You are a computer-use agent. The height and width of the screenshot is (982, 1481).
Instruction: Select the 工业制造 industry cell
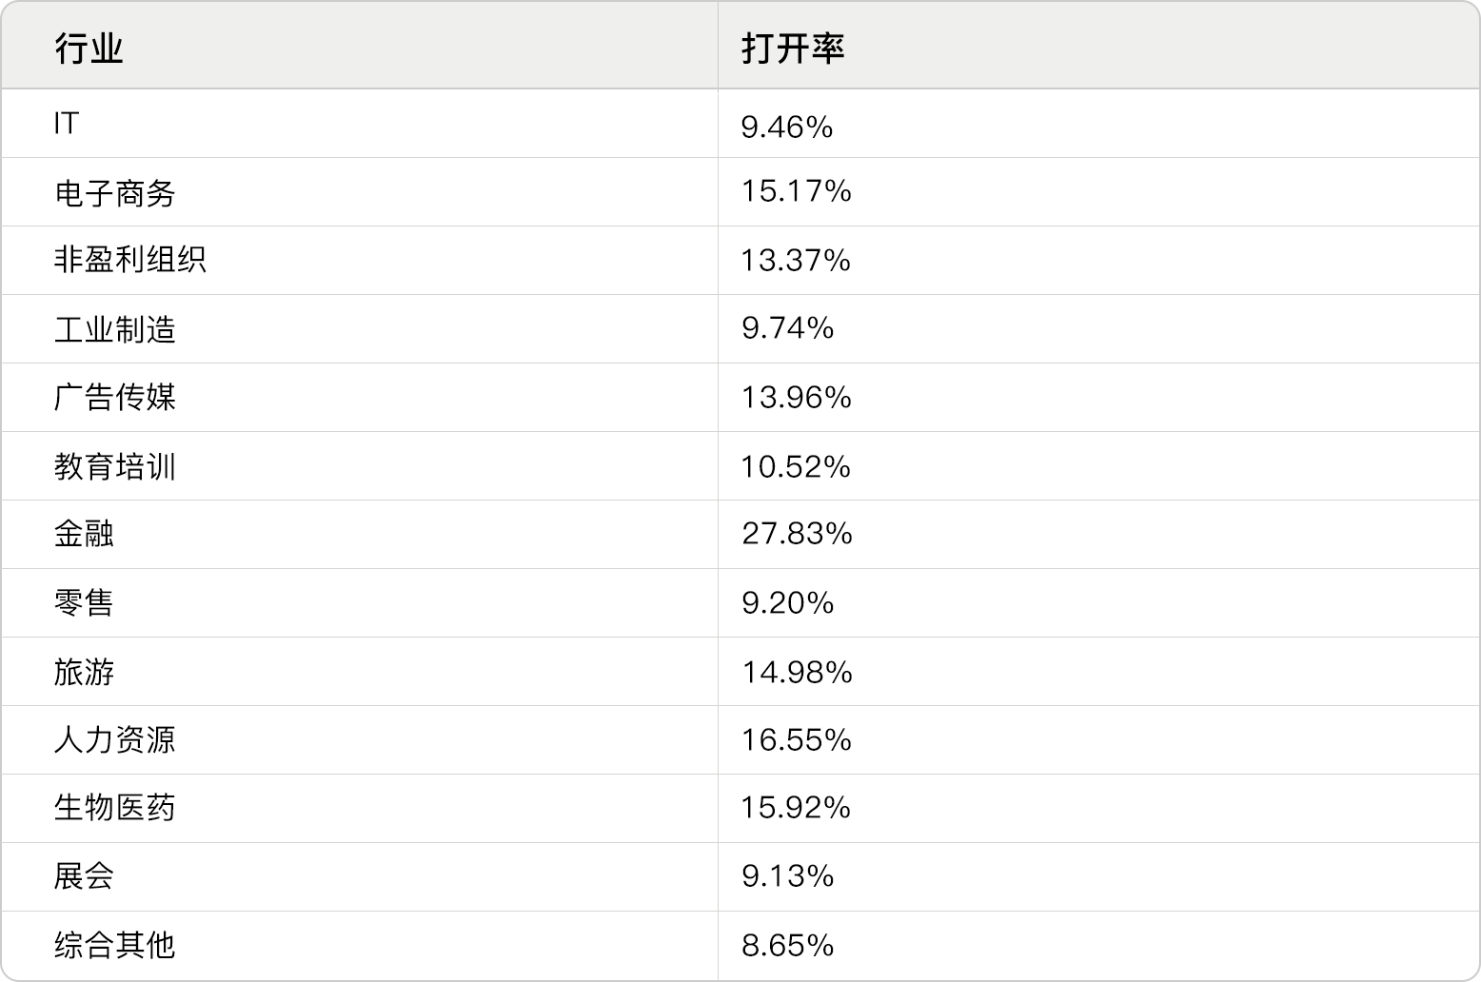pyautogui.click(x=114, y=329)
